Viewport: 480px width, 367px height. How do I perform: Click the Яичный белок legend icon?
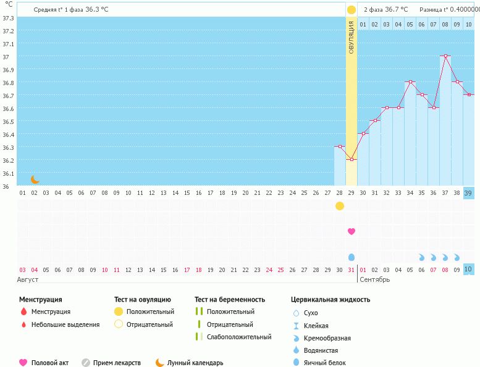296,363
